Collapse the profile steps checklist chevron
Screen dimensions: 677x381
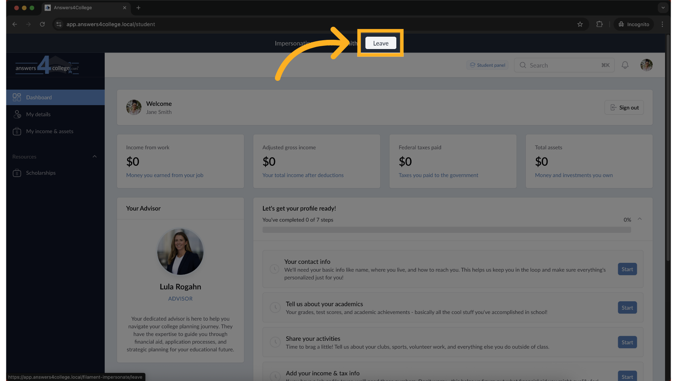point(640,219)
